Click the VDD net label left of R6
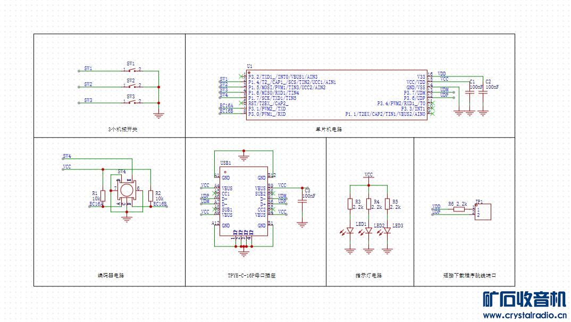 pos(436,206)
